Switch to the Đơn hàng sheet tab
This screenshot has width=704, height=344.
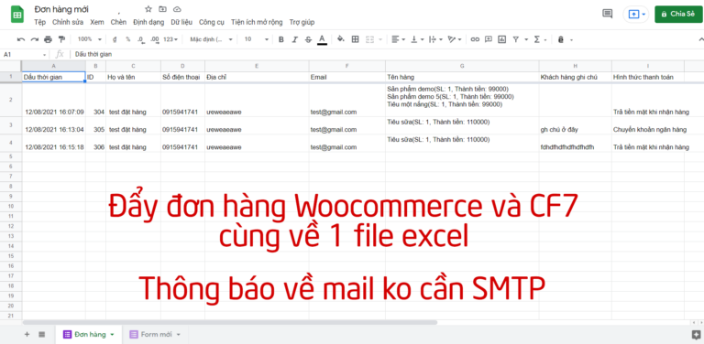click(88, 334)
